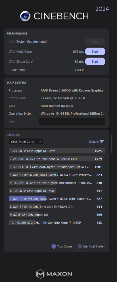Click the Windows 10 operating system value
The height and width of the screenshot is (282, 117).
pos(73,113)
